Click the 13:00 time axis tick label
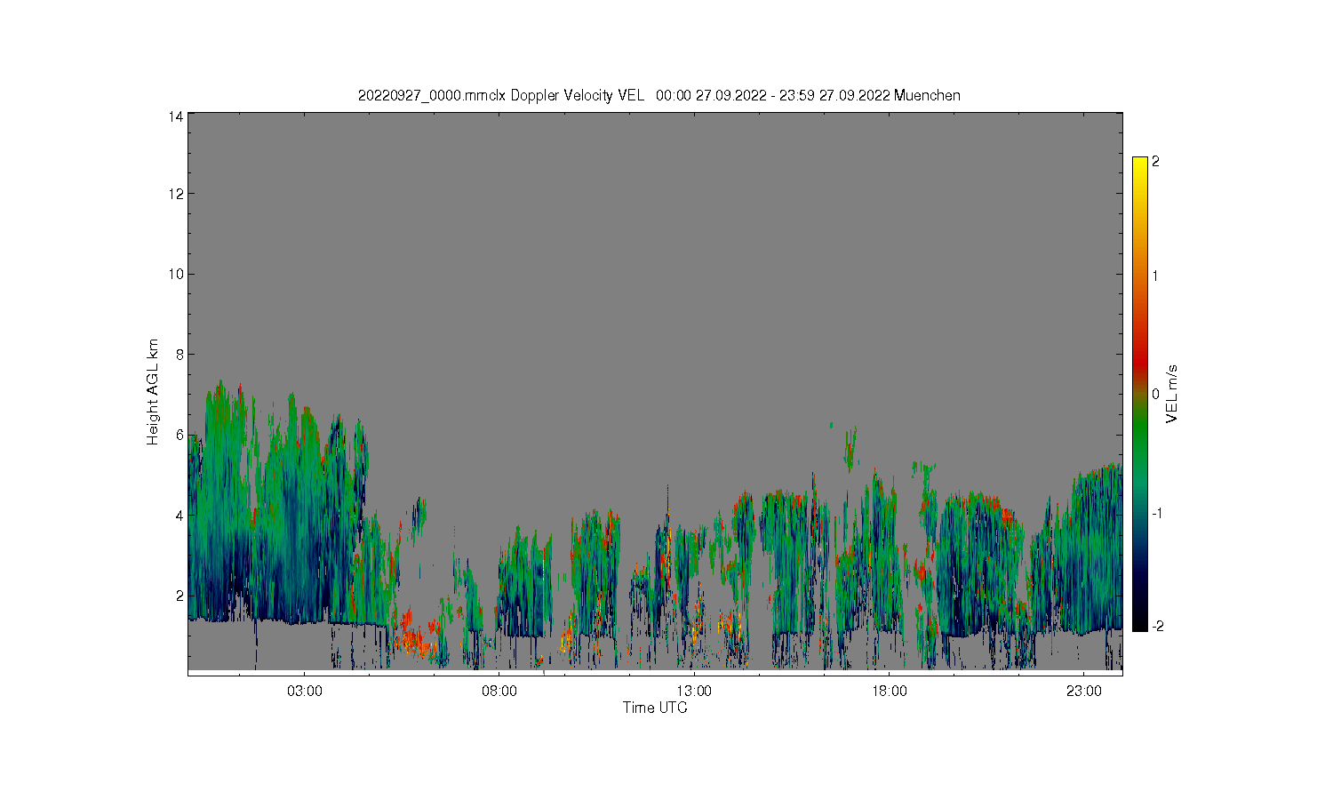The width and height of the screenshot is (1333, 800). 694,692
